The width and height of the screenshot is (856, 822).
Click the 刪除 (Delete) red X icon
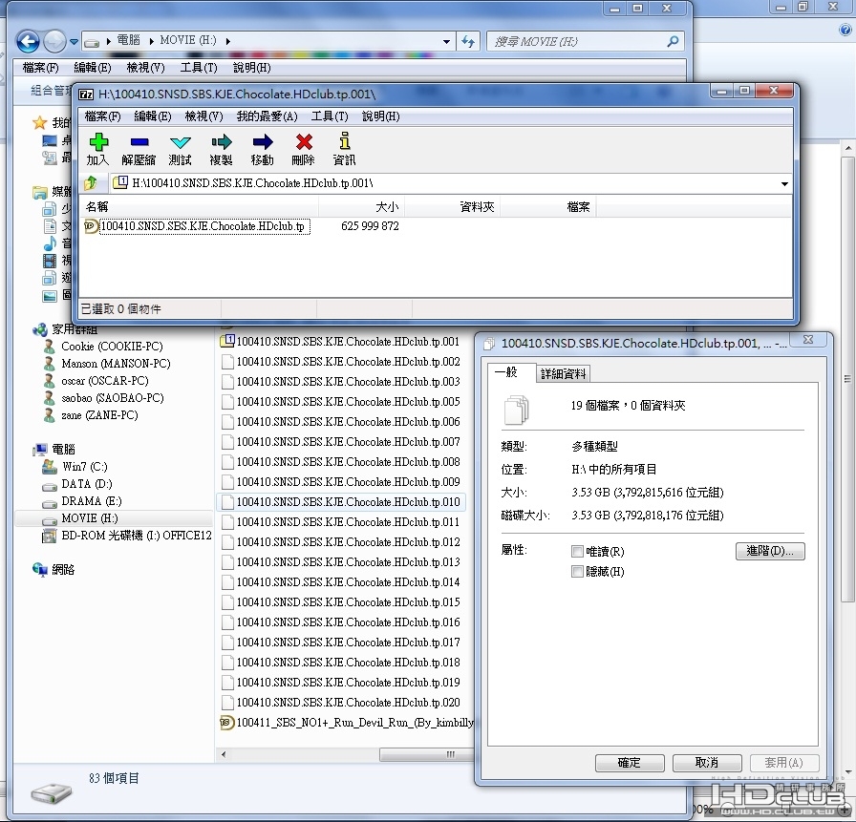click(304, 142)
